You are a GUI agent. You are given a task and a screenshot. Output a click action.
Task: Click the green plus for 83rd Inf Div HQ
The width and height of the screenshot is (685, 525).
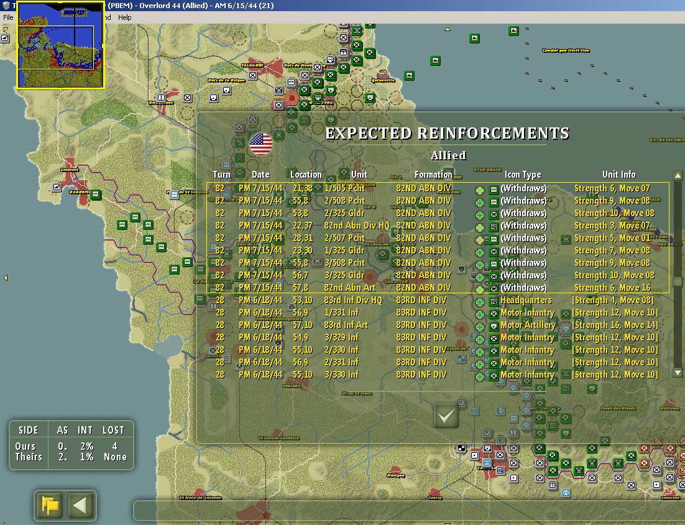(x=480, y=302)
